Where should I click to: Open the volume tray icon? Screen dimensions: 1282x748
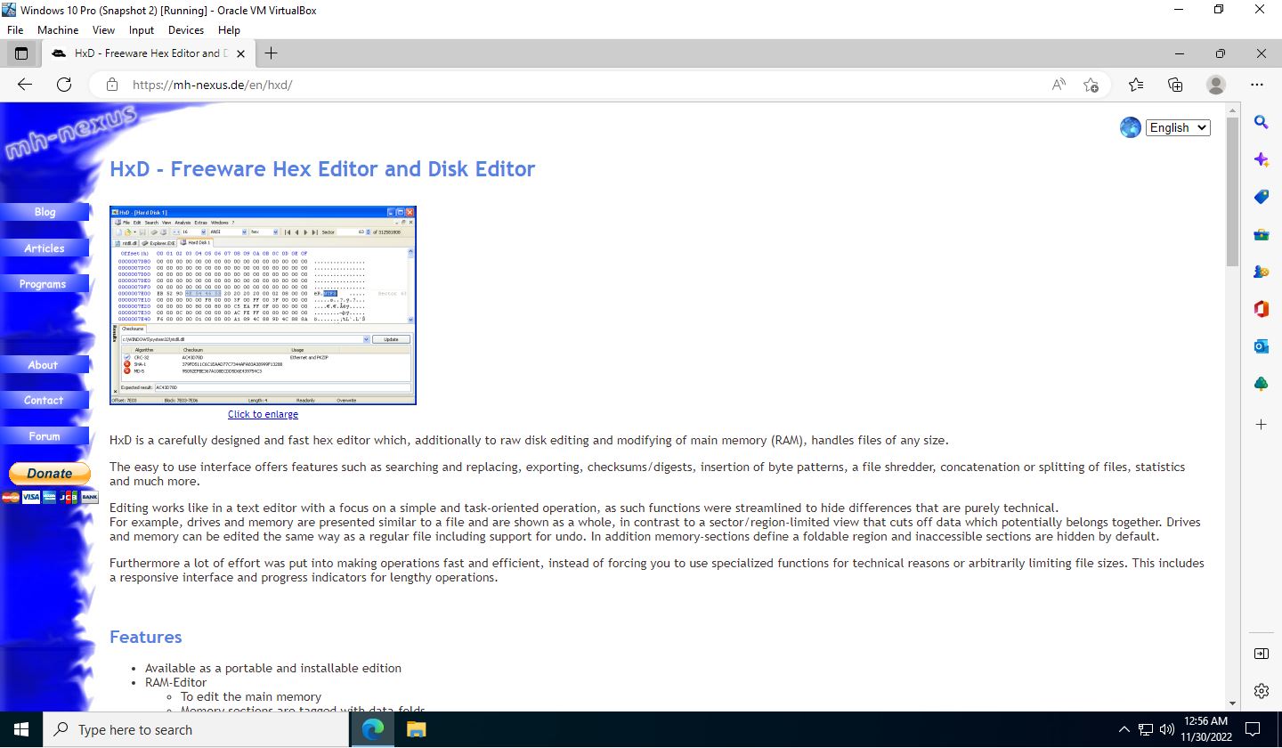(1165, 729)
